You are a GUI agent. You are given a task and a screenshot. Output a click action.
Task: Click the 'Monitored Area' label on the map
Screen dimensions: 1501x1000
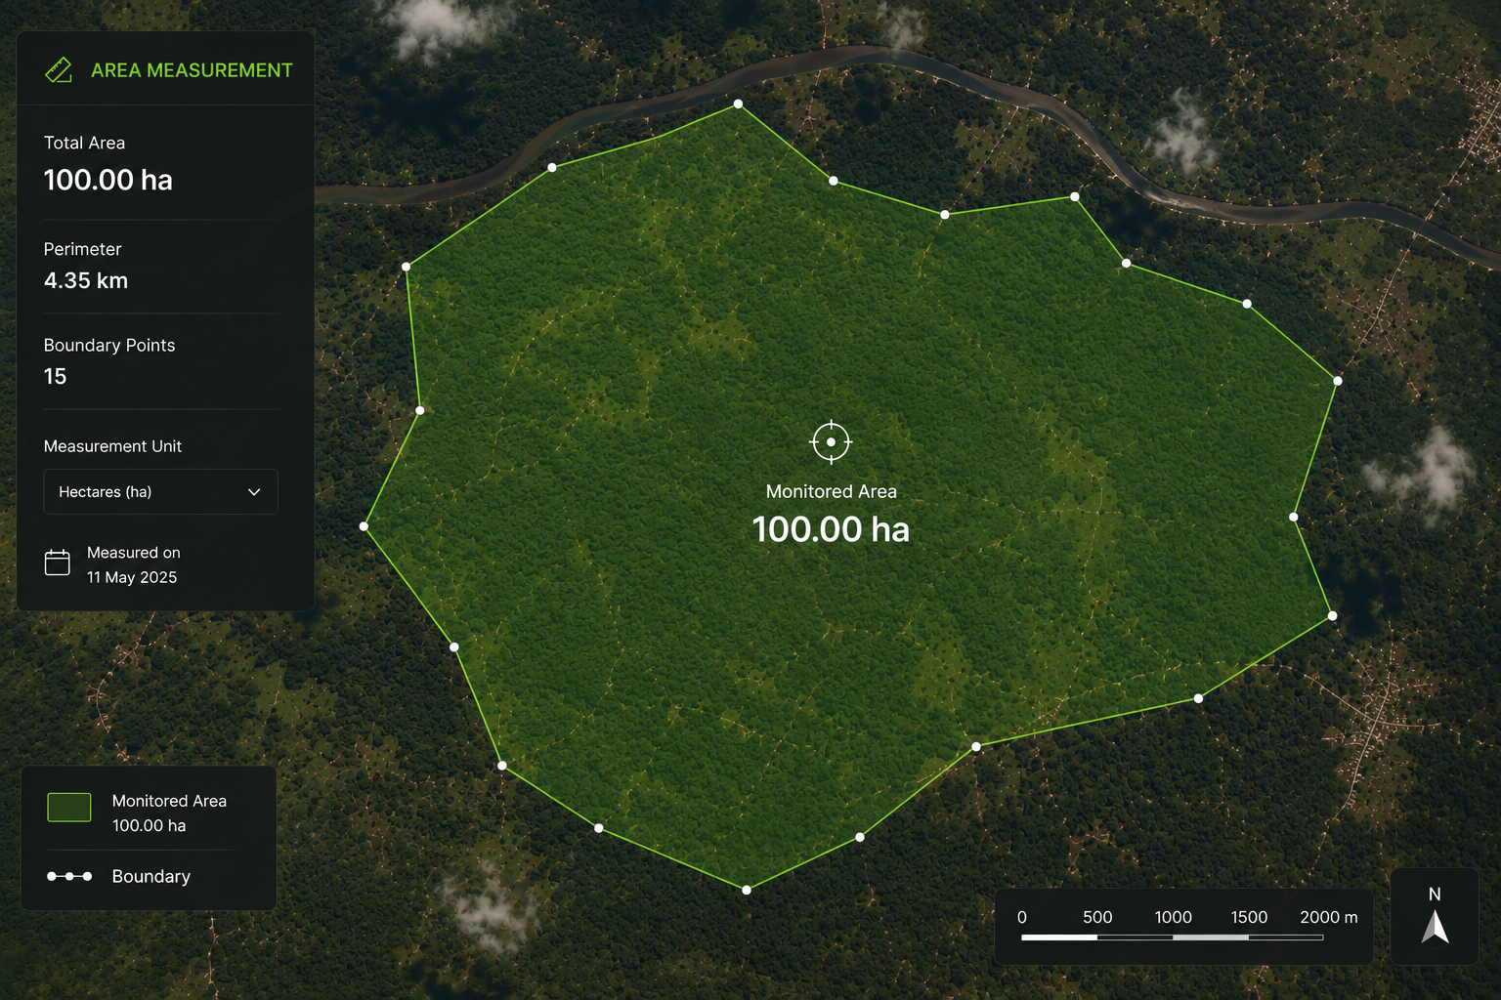tap(831, 491)
